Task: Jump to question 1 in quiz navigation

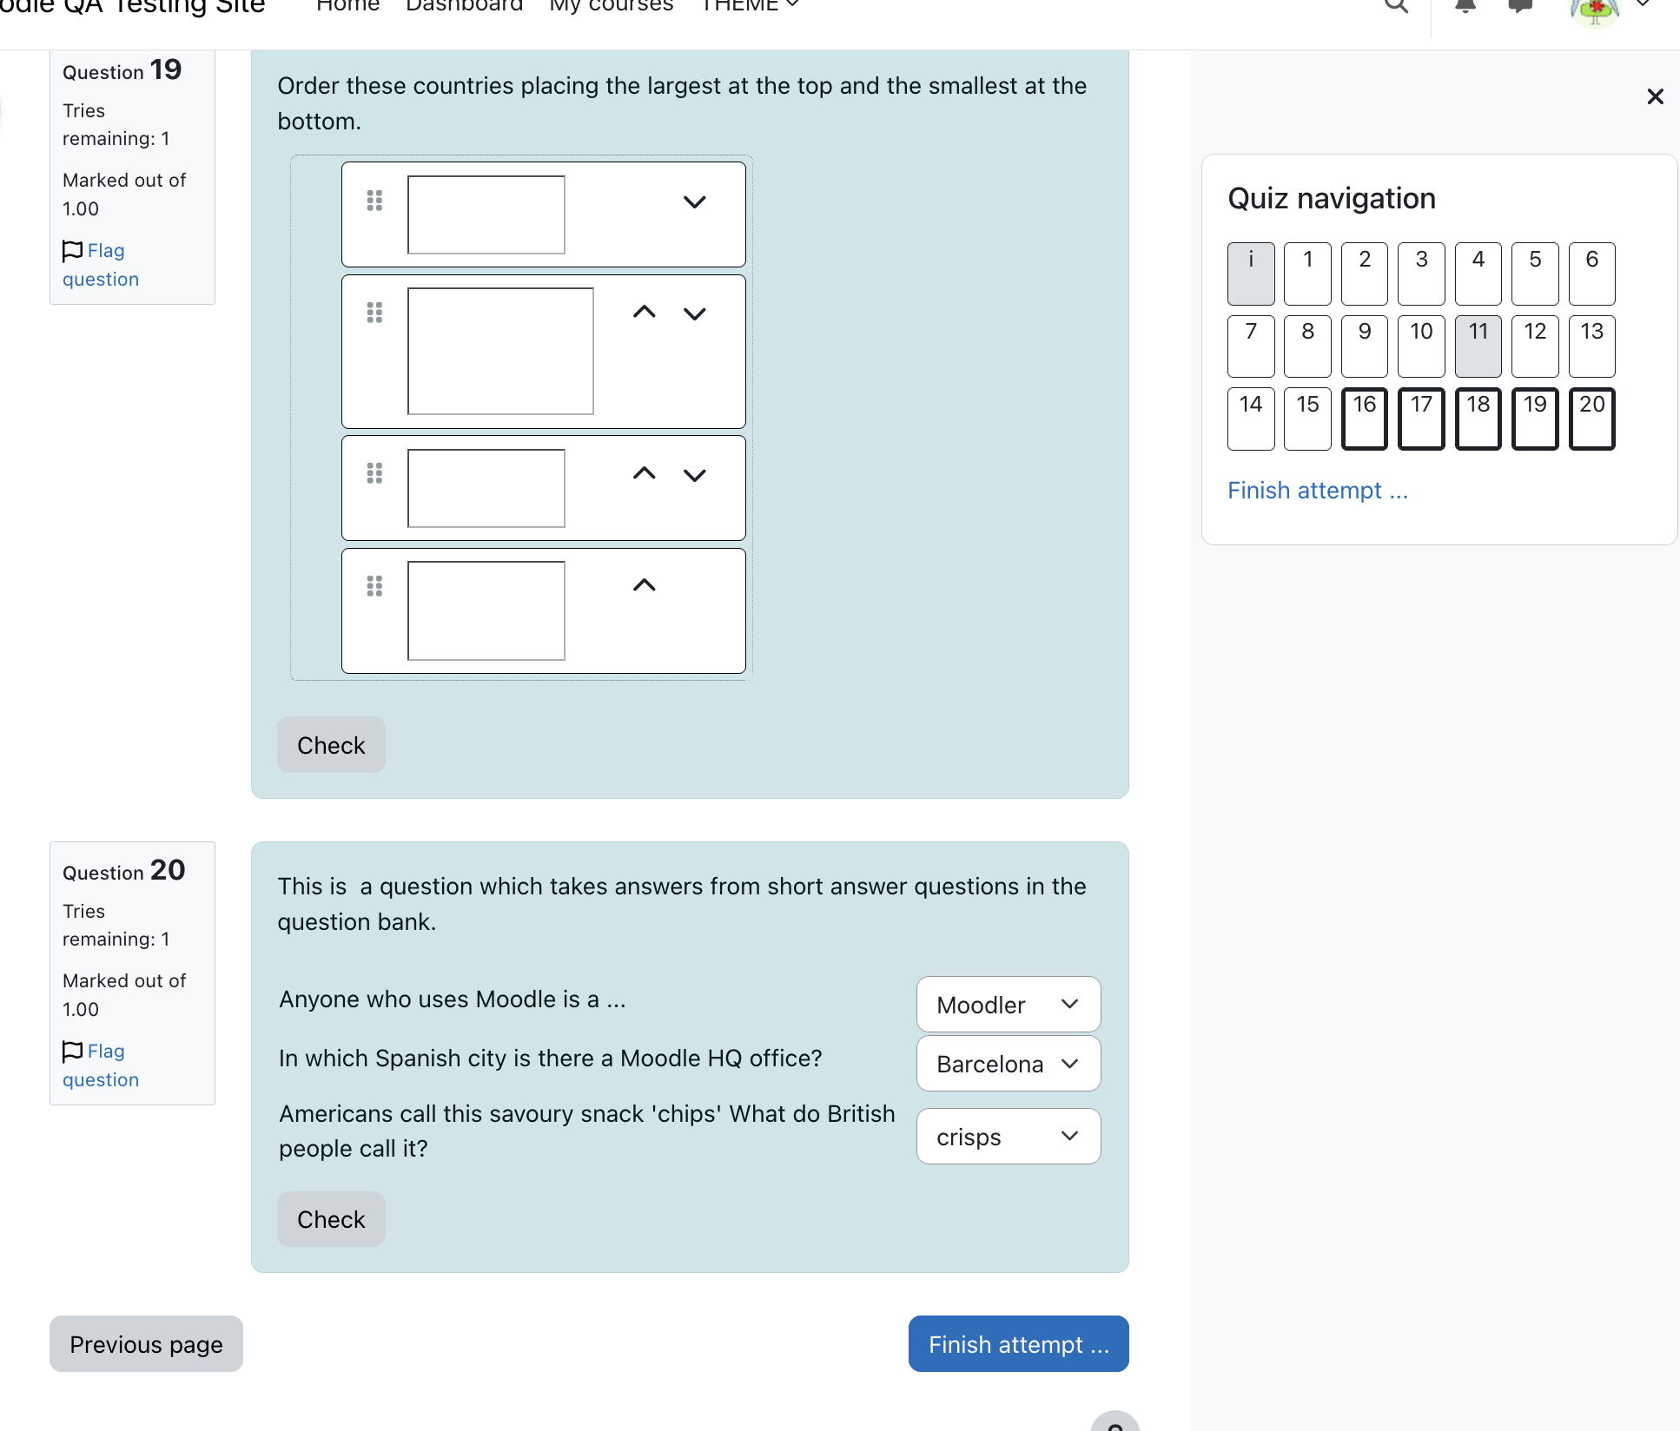Action: 1307,274
